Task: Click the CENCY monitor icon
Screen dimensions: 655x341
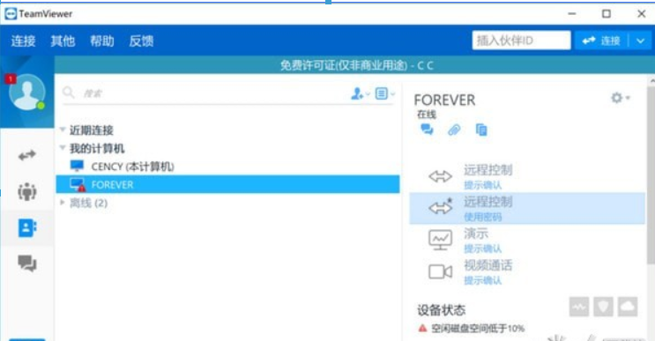Action: pos(77,166)
